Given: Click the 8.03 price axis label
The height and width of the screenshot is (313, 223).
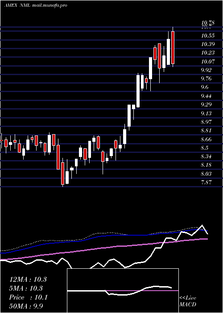Looking at the screenshot, I should (206, 174).
